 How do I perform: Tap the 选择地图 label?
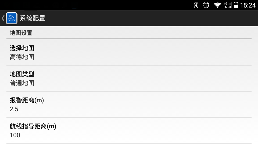(x=22, y=48)
